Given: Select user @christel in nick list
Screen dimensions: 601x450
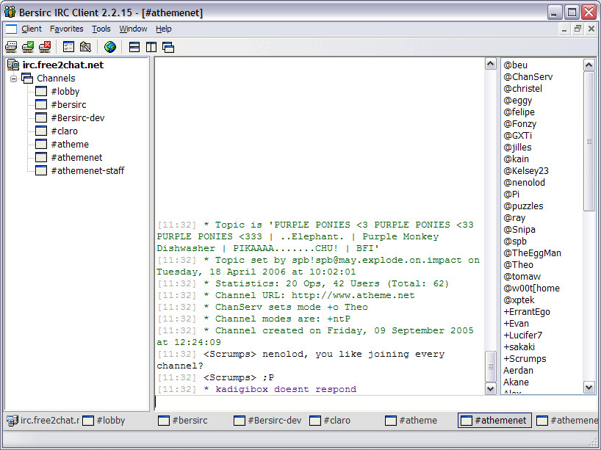Looking at the screenshot, I should (x=522, y=89).
